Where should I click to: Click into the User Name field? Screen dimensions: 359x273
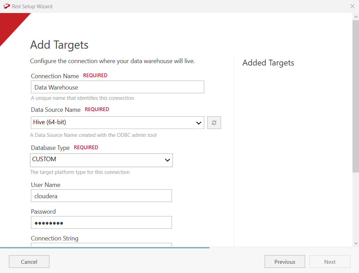pos(101,196)
